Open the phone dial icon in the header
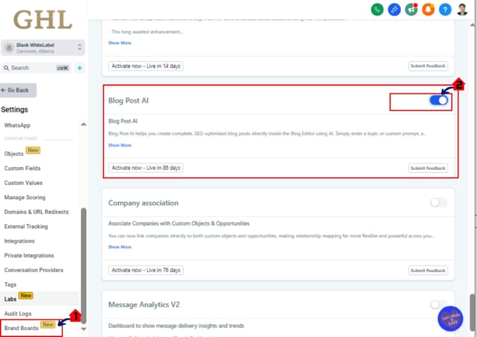The height and width of the screenshot is (337, 477). (377, 9)
